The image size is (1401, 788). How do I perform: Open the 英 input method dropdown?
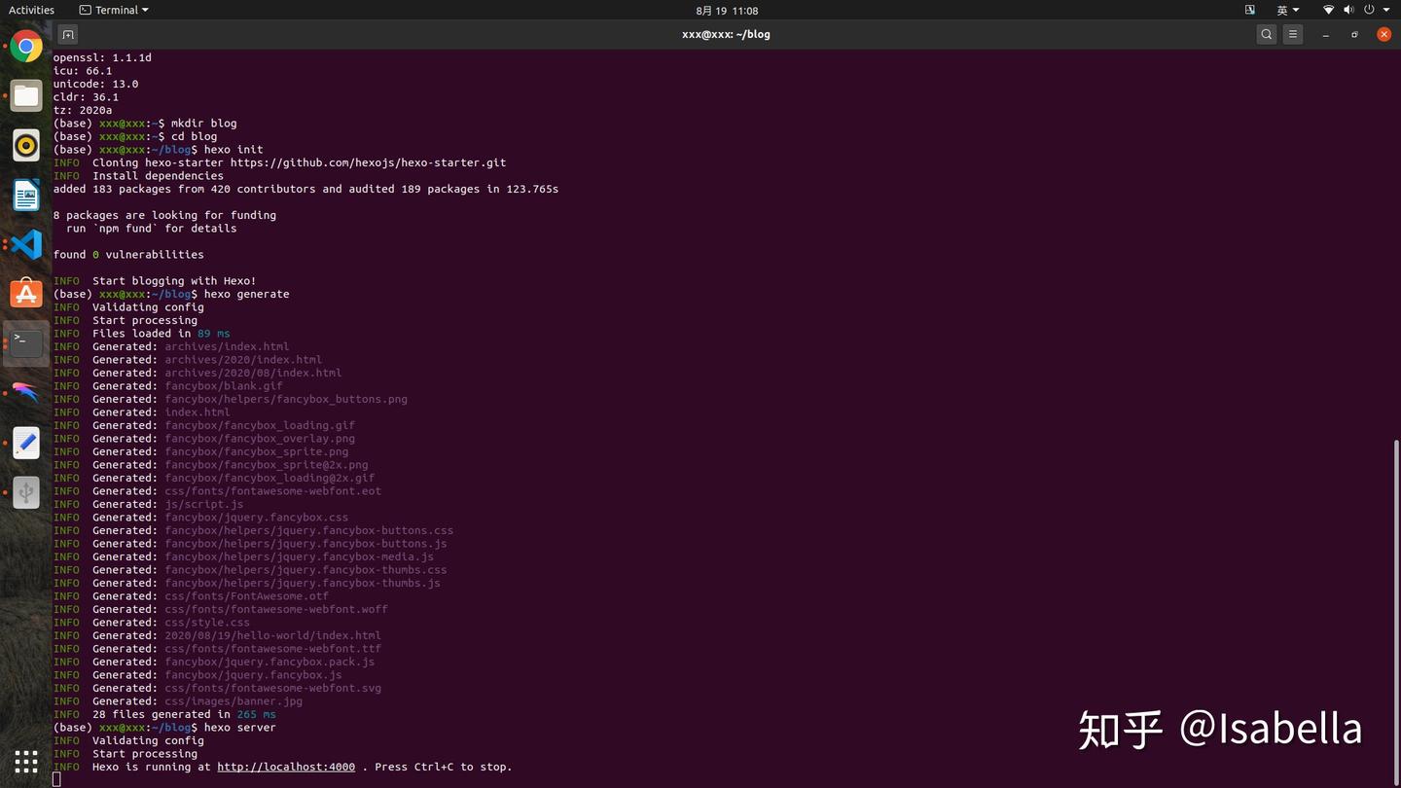(x=1286, y=10)
